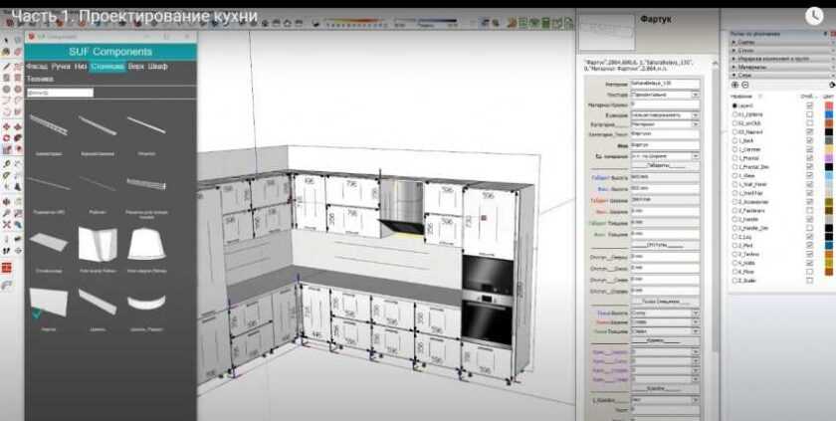Switch to the Фасад tab
The width and height of the screenshot is (836, 421).
36,66
